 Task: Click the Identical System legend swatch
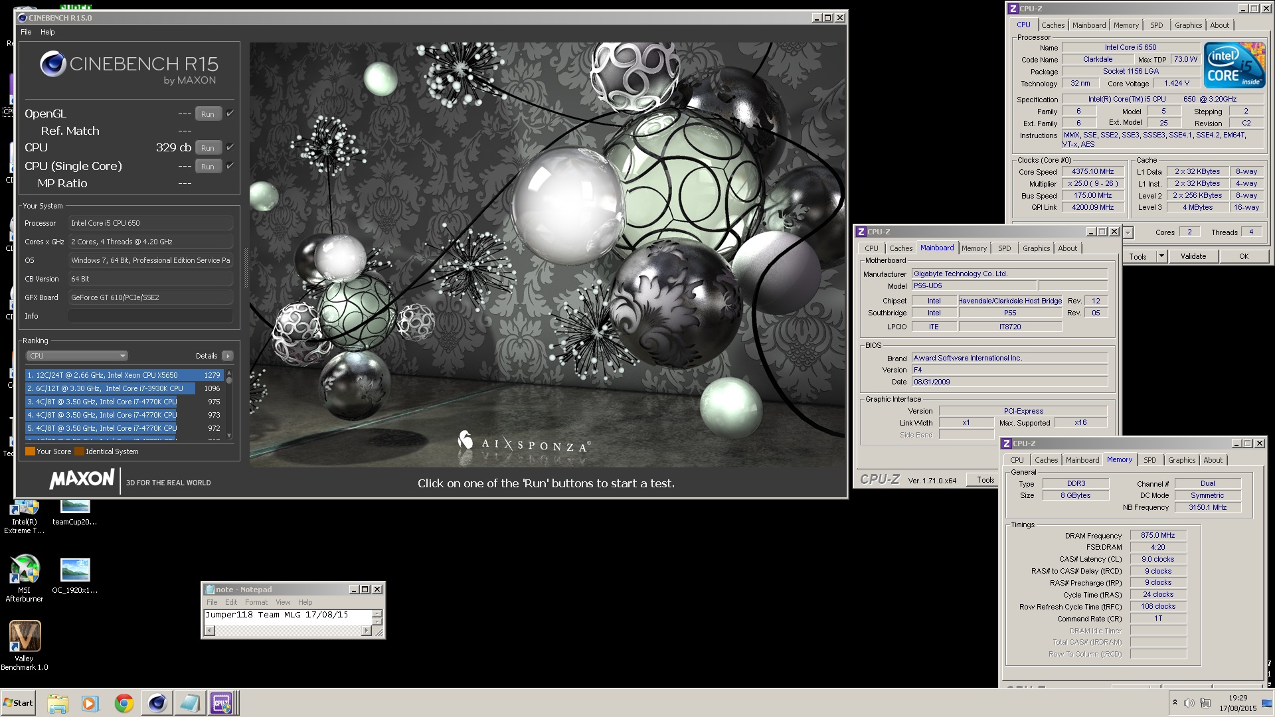click(79, 451)
